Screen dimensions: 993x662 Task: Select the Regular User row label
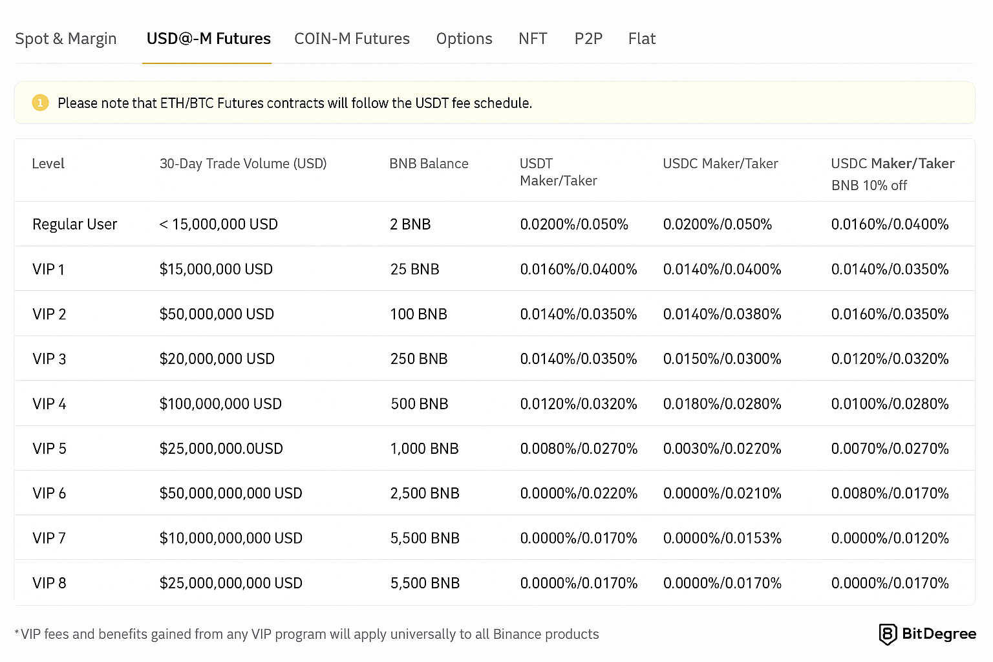click(75, 224)
